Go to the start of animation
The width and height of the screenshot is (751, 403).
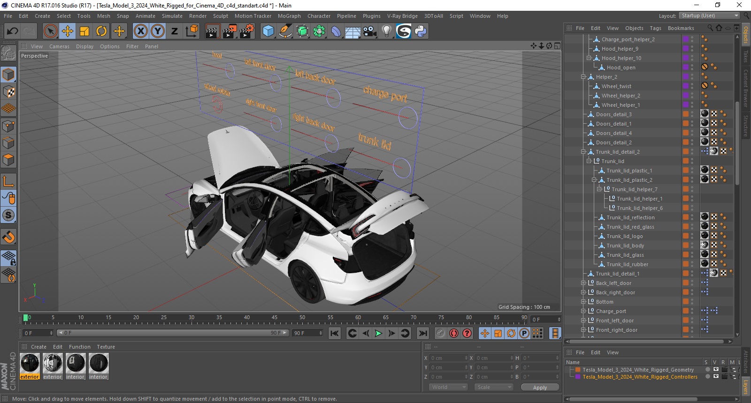[x=334, y=333]
